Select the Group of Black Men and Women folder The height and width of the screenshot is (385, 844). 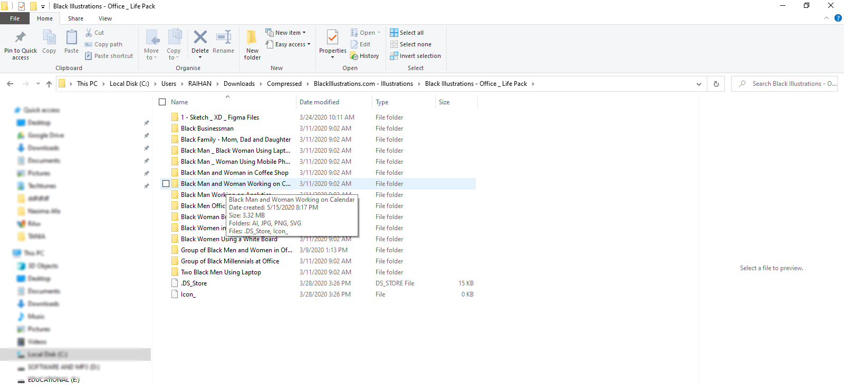click(236, 250)
